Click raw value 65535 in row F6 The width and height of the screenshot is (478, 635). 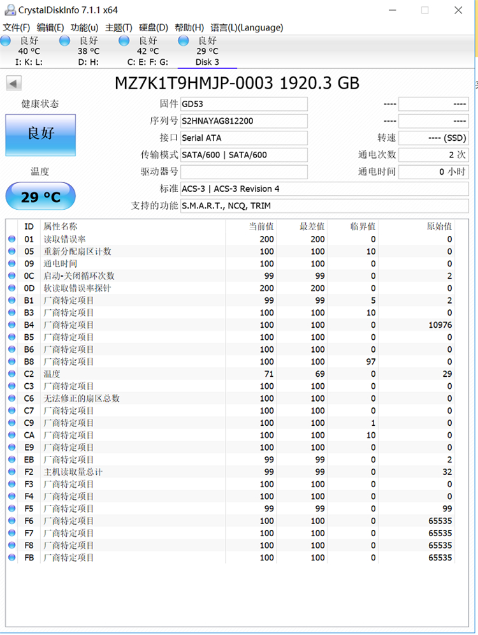click(x=440, y=521)
